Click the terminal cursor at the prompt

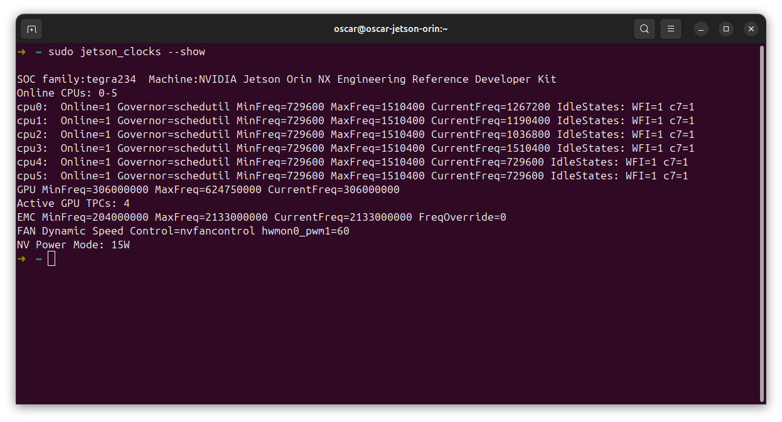pyautogui.click(x=51, y=258)
